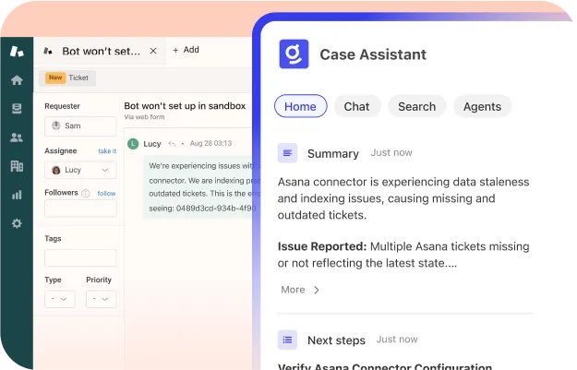Open the Views inbox icon in the sidebar
Image resolution: width=577 pixels, height=370 pixels.
[x=17, y=109]
